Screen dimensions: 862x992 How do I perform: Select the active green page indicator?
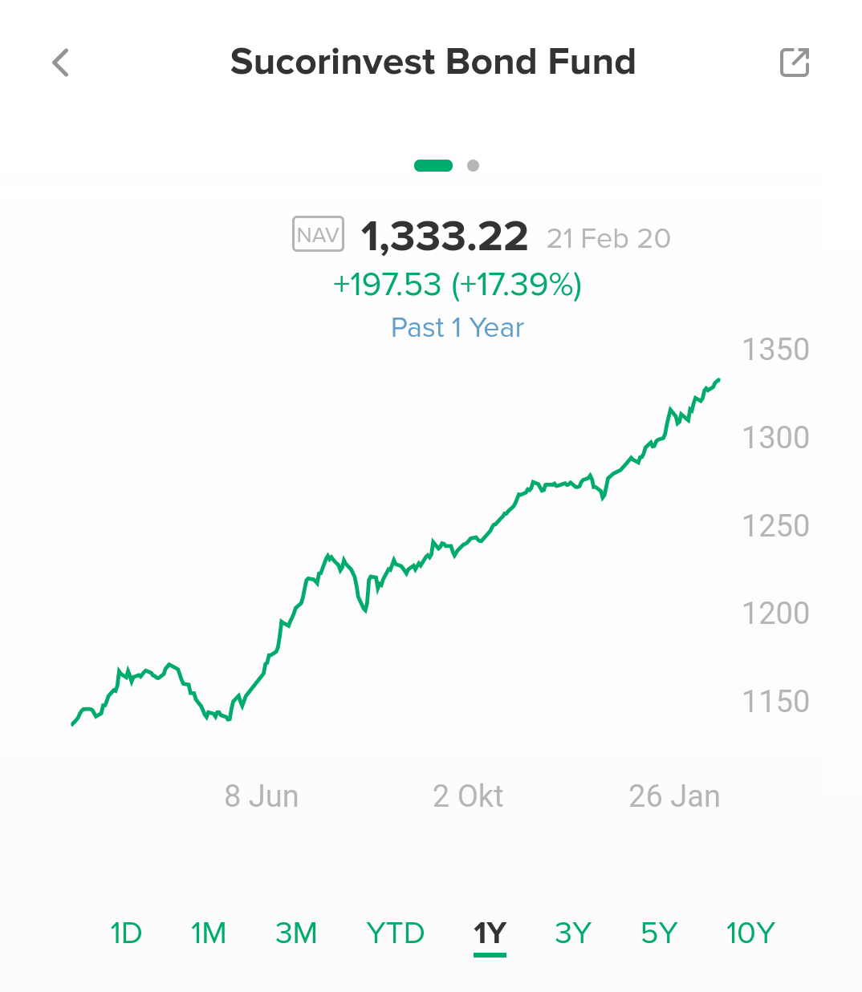click(433, 166)
